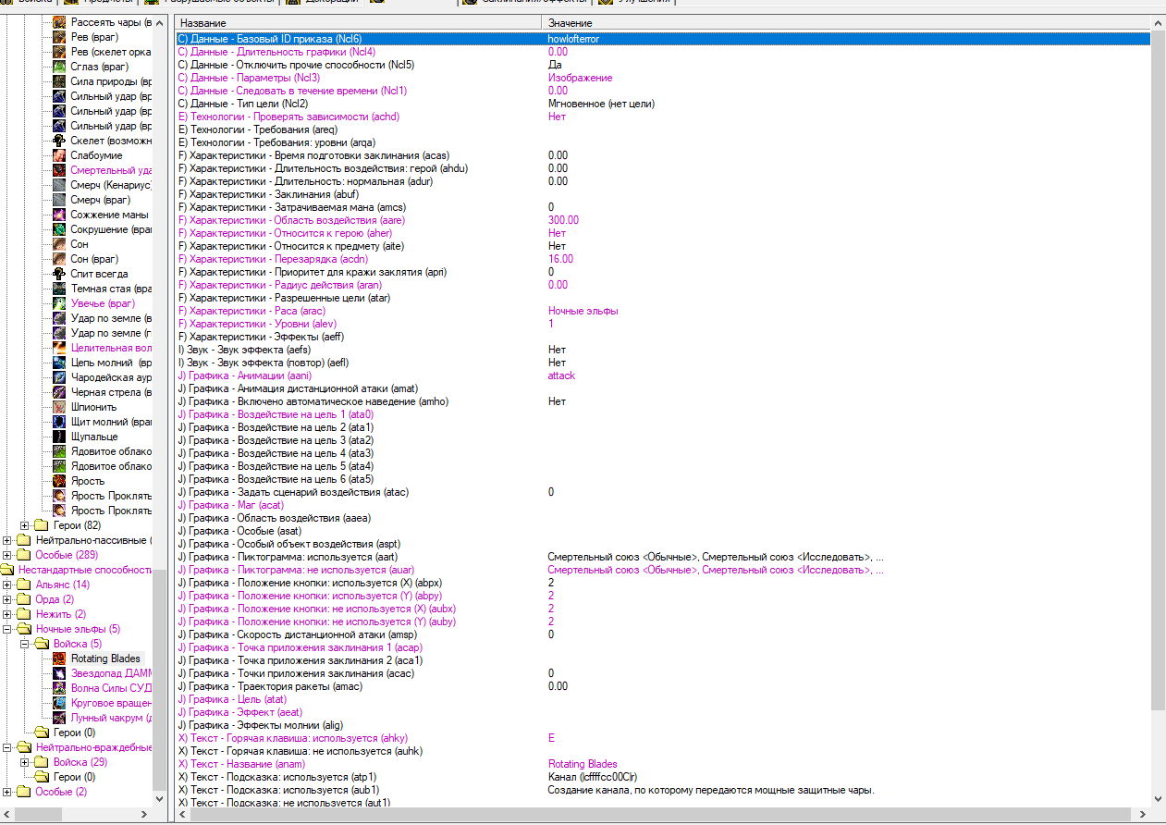Viewport: 1166px width, 825px height.
Task: Select the Сожжение маны ability icon
Action: 59,215
